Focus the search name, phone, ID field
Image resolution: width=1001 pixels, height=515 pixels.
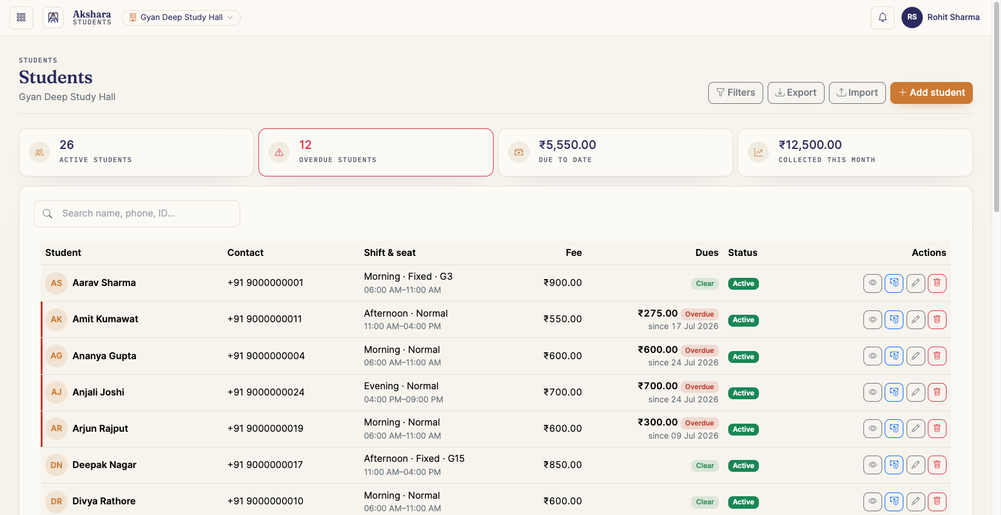137,213
